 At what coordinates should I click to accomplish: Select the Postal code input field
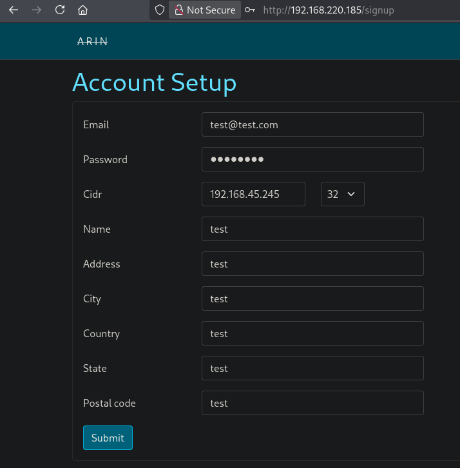coord(312,403)
